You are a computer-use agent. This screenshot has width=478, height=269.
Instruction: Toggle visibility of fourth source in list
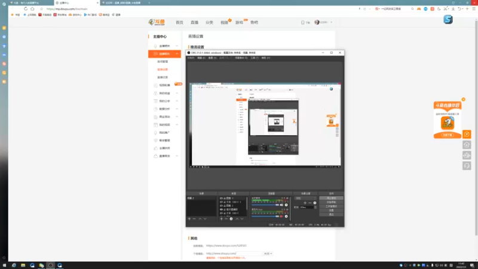tap(221, 210)
